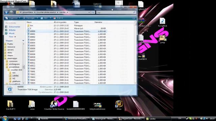Click the counter-strike source breadcrumb segment
This screenshot has width=216, height=121.
46,12
